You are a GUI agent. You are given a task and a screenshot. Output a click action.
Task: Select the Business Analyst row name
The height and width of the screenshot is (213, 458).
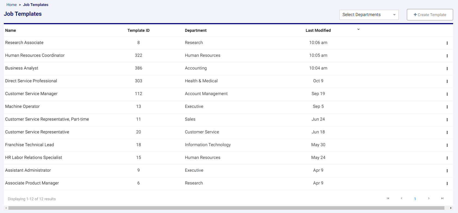(22, 68)
